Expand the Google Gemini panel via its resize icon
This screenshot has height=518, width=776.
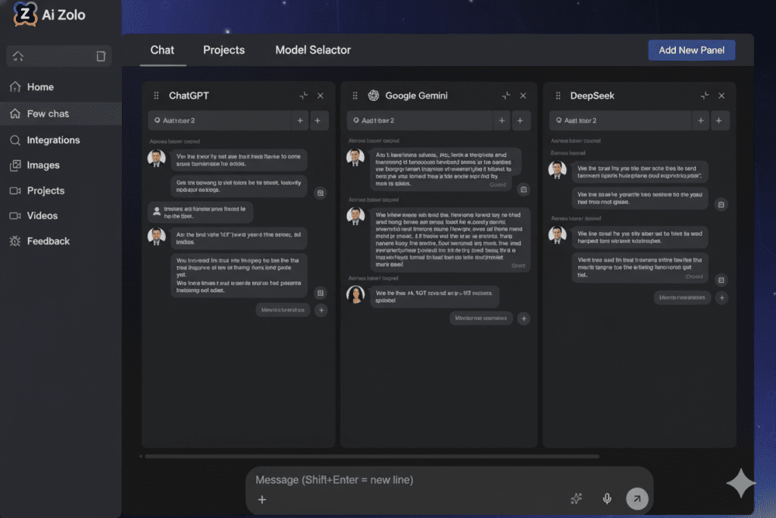(505, 96)
